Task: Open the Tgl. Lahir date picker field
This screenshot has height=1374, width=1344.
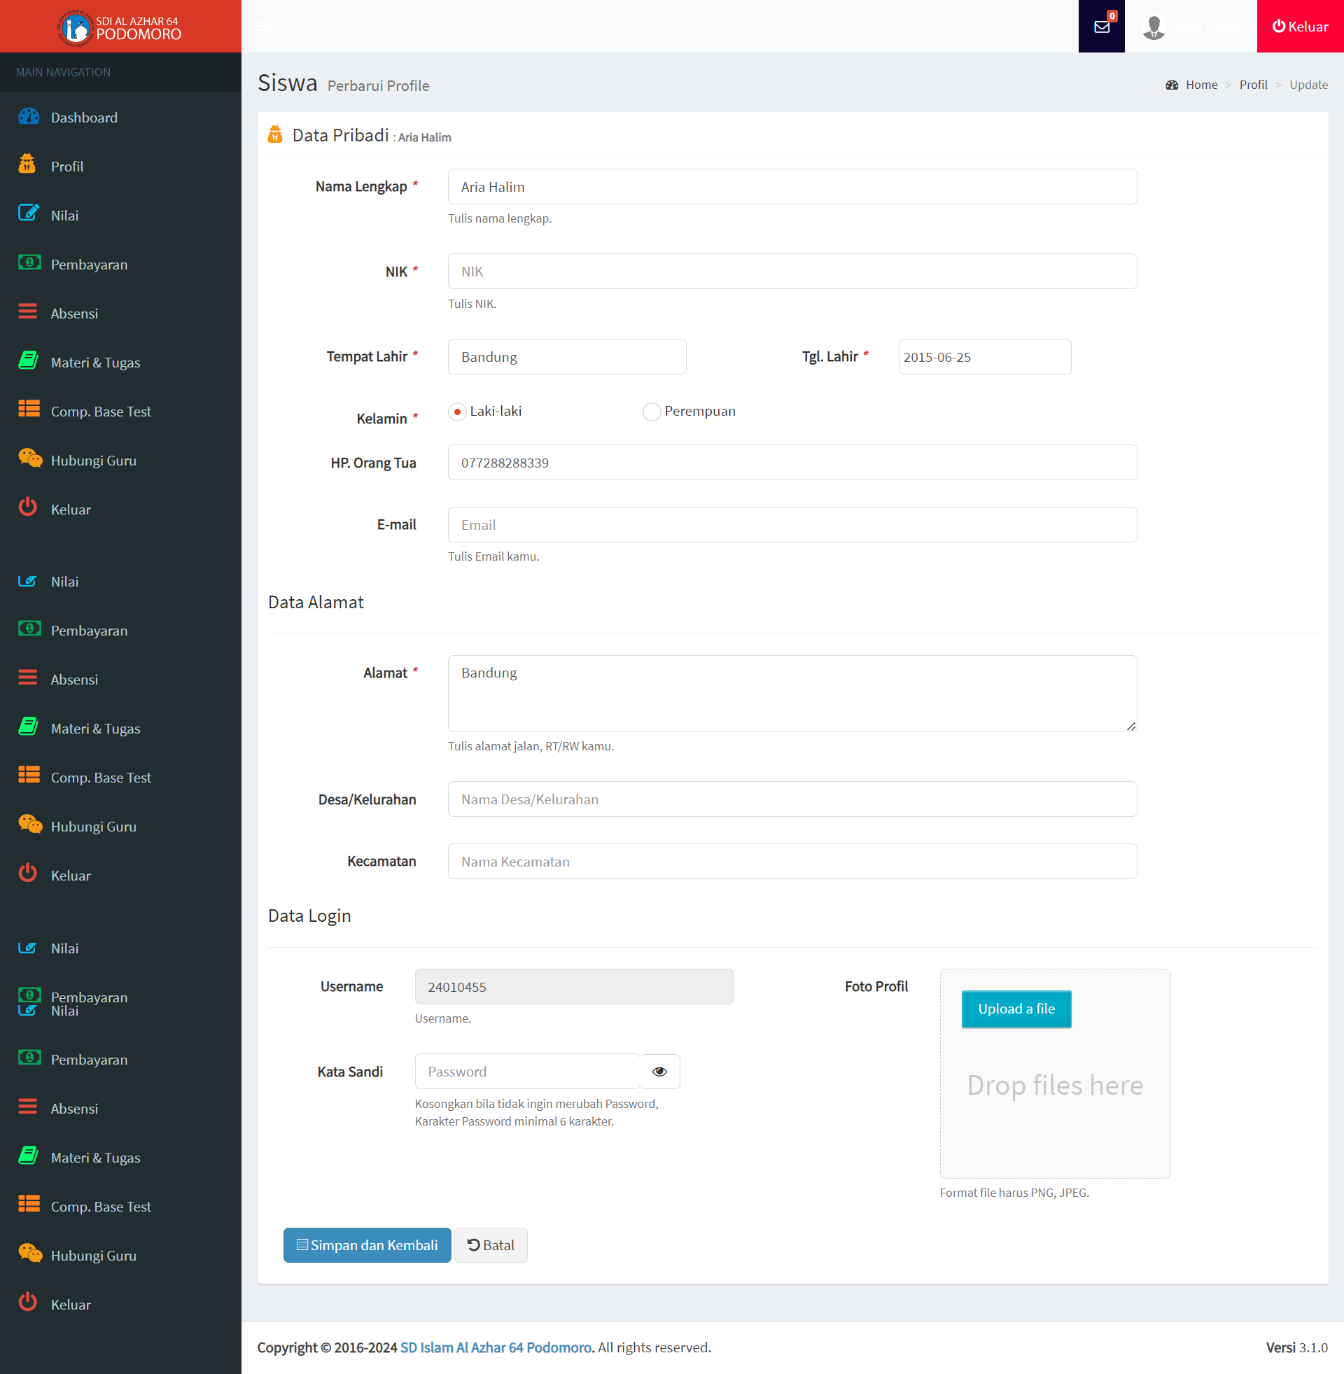Action: (984, 357)
